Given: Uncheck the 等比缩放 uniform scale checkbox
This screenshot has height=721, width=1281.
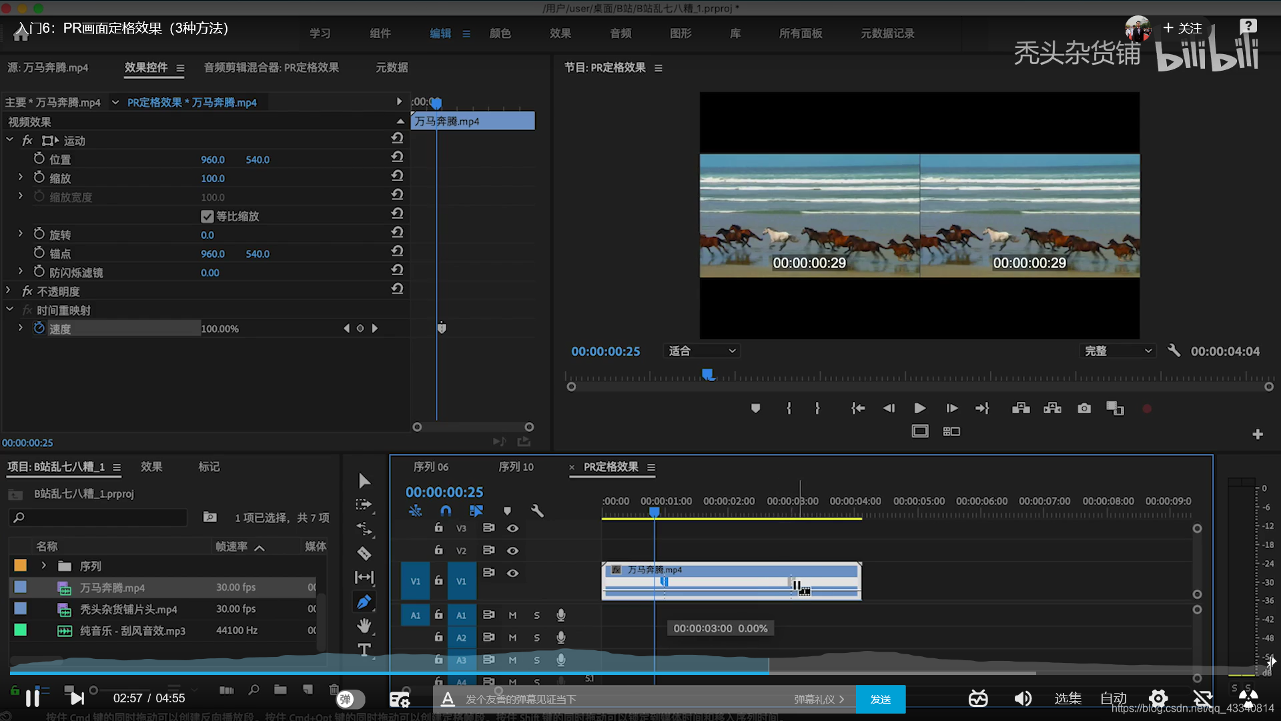Looking at the screenshot, I should pyautogui.click(x=207, y=216).
